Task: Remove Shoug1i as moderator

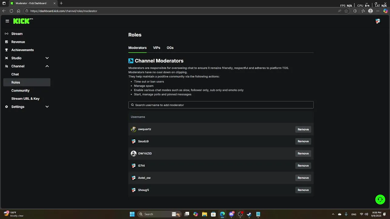Action: 303,190
